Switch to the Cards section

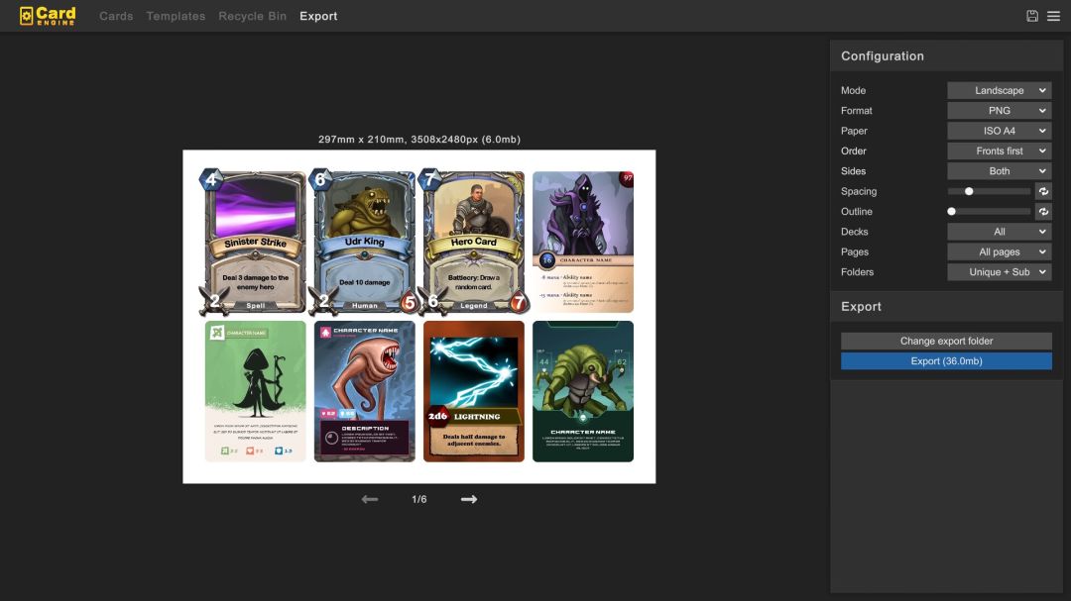click(116, 16)
